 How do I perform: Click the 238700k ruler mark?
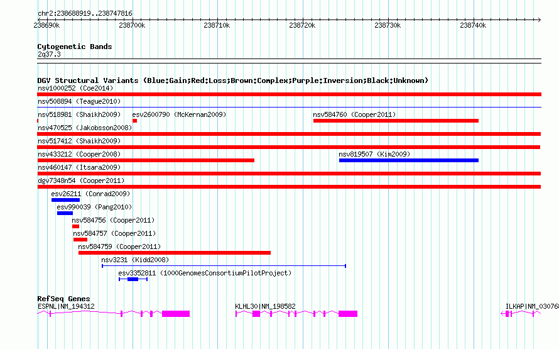point(132,25)
